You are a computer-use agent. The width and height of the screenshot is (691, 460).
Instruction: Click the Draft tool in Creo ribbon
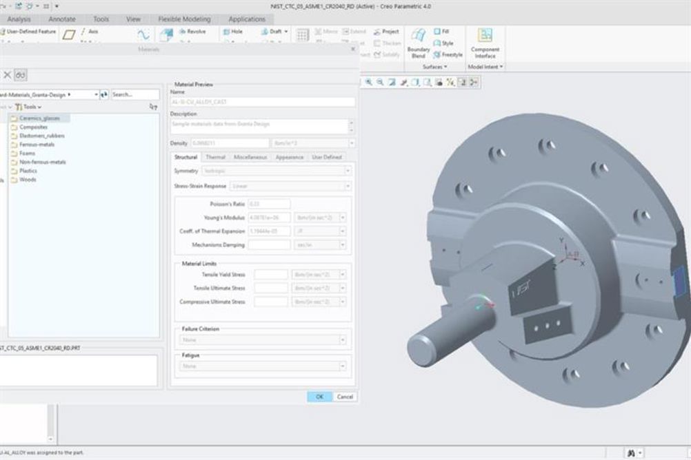274,31
